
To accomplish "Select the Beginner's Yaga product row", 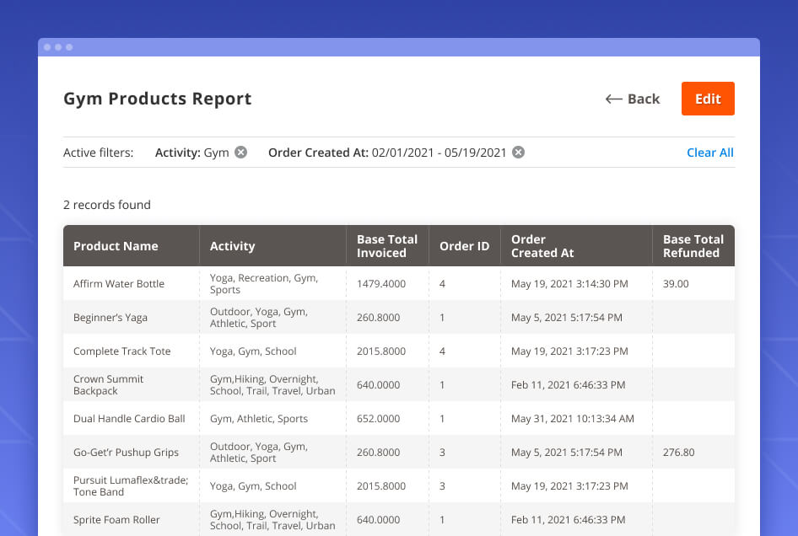I will [x=111, y=318].
